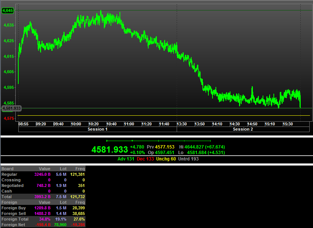Click the Foreign Net lot 78,960
The width and height of the screenshot is (313, 228).
[x=60, y=225]
